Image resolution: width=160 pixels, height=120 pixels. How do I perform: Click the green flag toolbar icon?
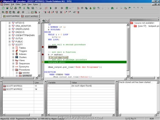130,8
